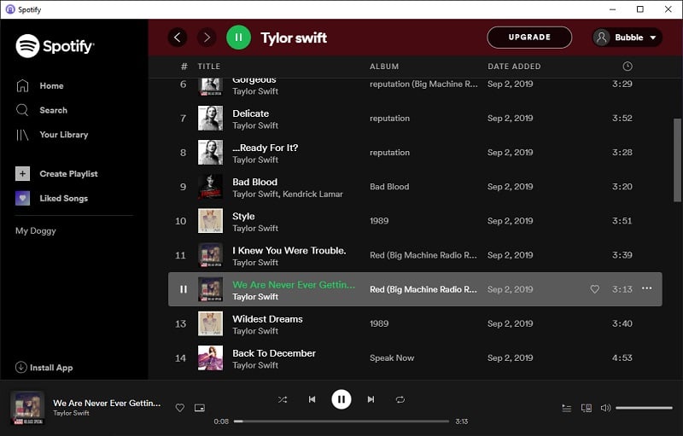The height and width of the screenshot is (436, 683).
Task: Click the Liked Songs heart icon in sidebar
Action: point(23,198)
